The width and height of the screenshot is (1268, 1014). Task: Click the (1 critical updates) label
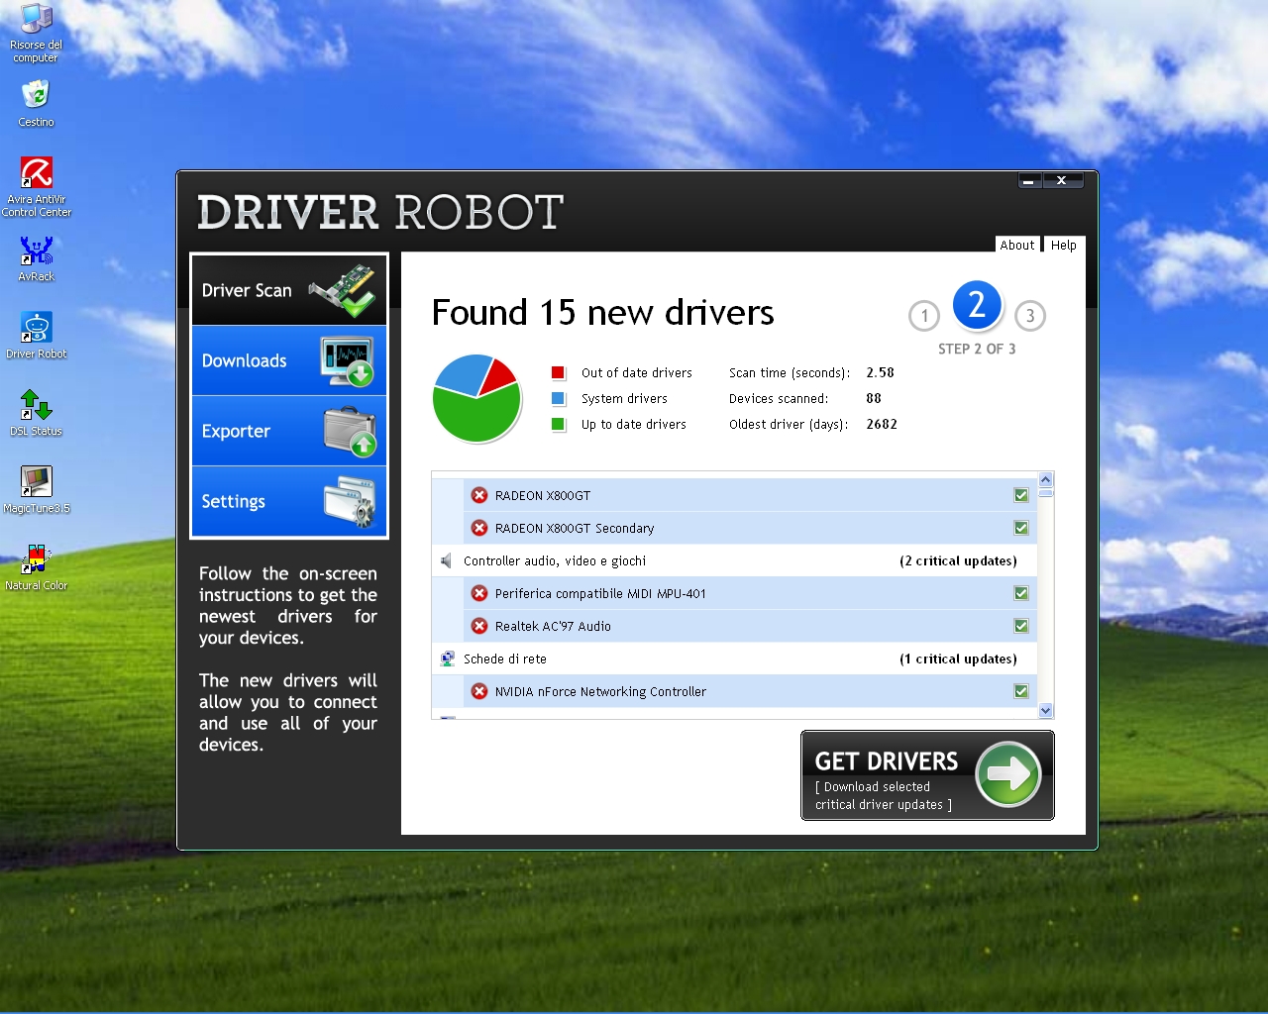tap(958, 659)
